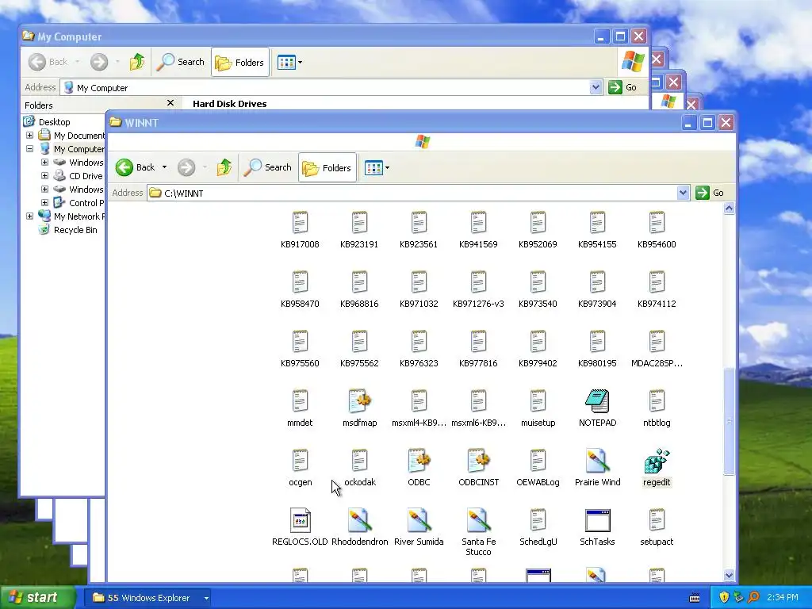
Task: Select the regedit icon in WINNT
Action: 657,461
